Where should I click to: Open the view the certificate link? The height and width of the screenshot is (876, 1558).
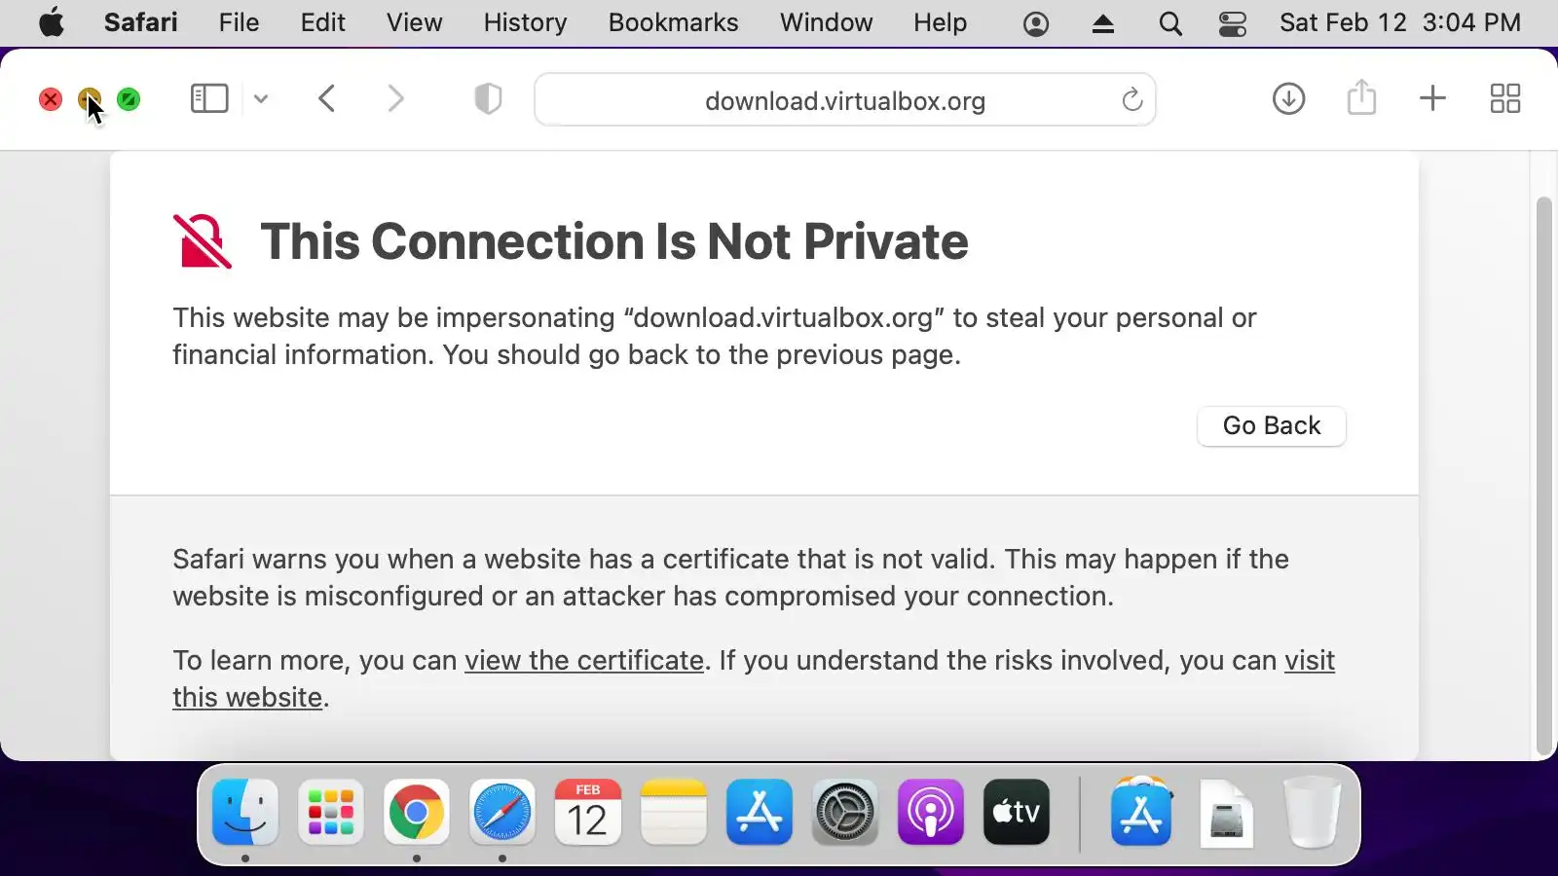[x=584, y=660]
